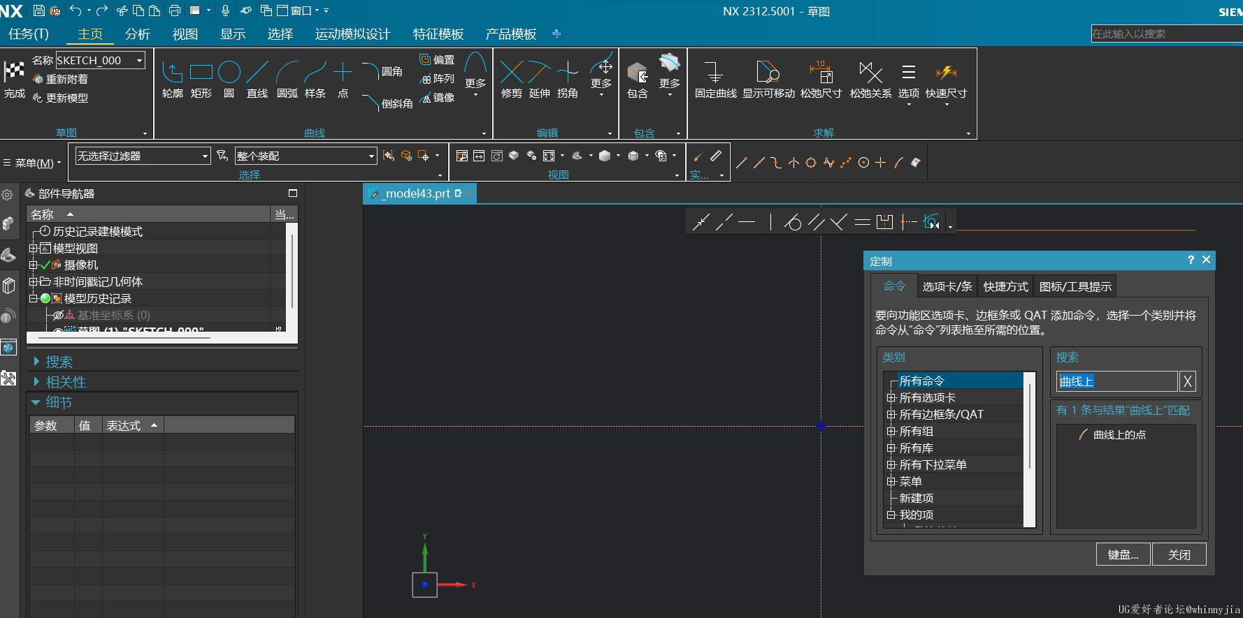Expand the Search (搜索) section in navigator
The image size is (1243, 618).
36,362
